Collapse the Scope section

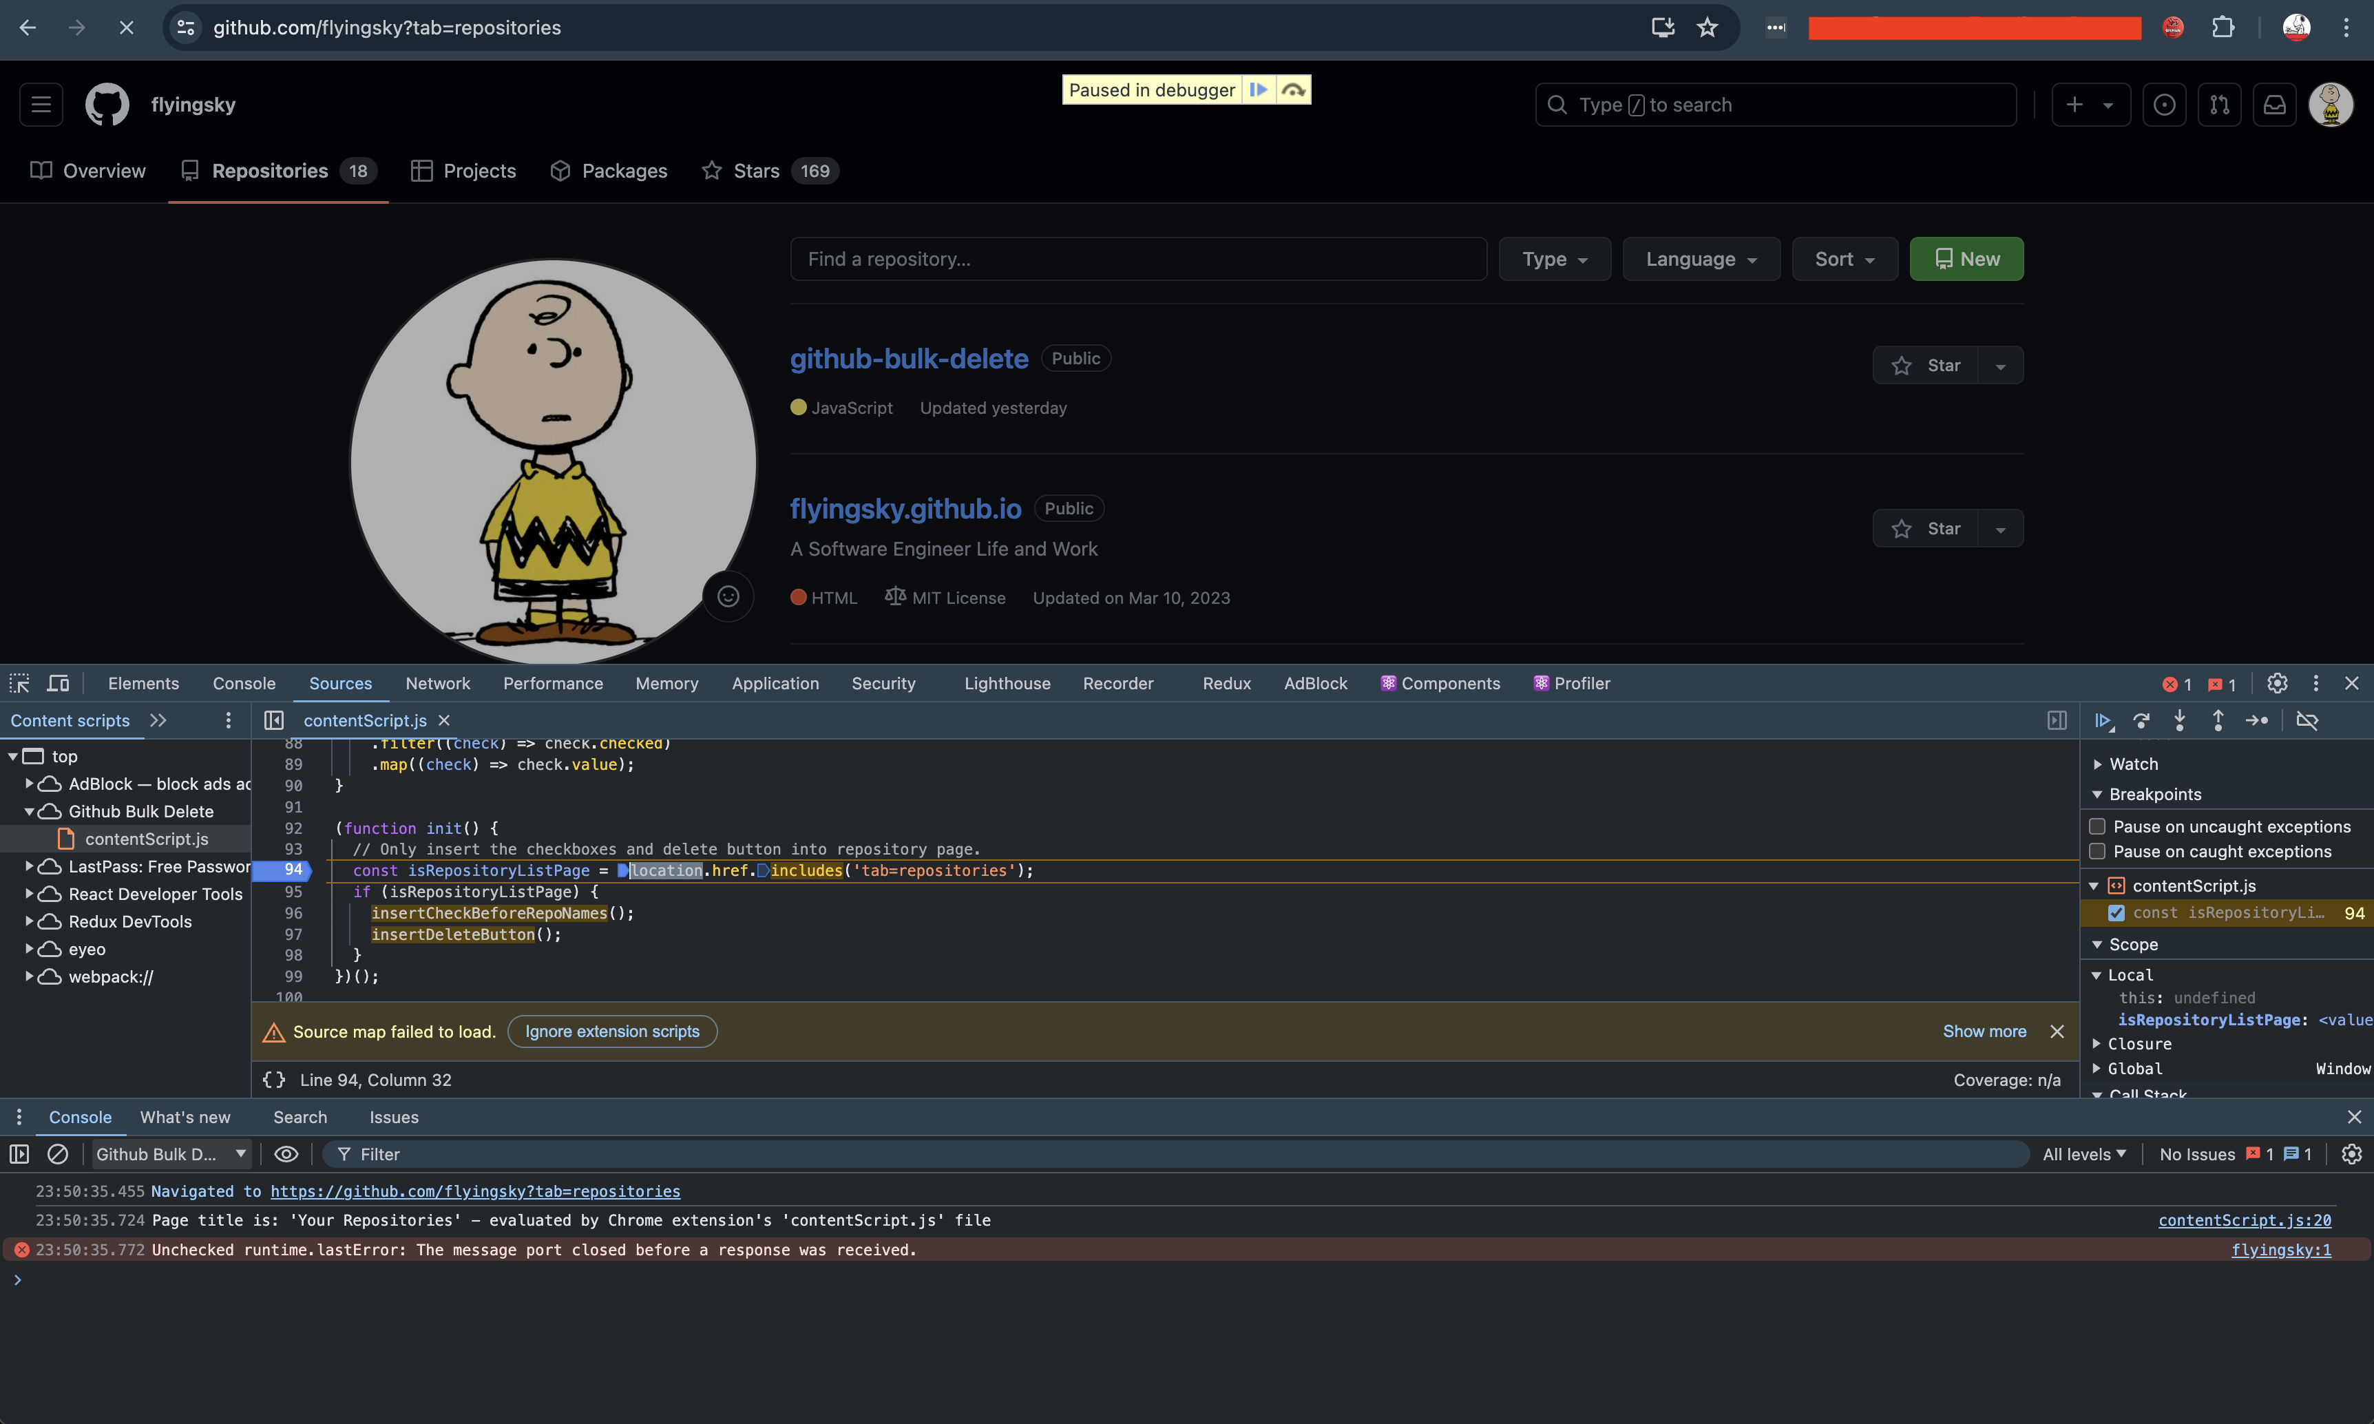click(x=2097, y=944)
